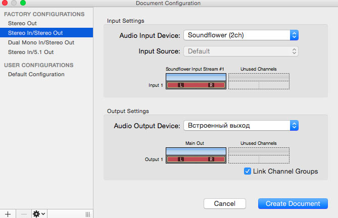
Task: Click the L channel of Input 1
Action: point(181,85)
